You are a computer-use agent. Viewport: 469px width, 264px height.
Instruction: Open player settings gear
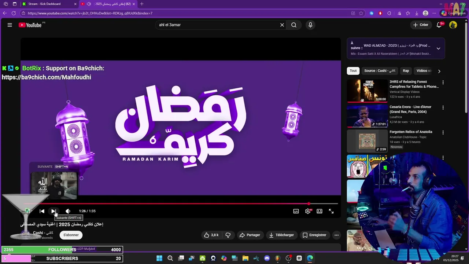coord(308,211)
